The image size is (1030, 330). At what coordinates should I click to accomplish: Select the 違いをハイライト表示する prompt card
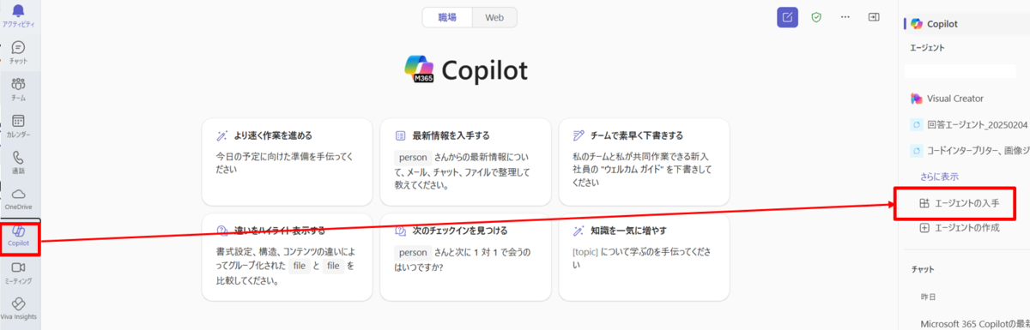click(x=288, y=257)
